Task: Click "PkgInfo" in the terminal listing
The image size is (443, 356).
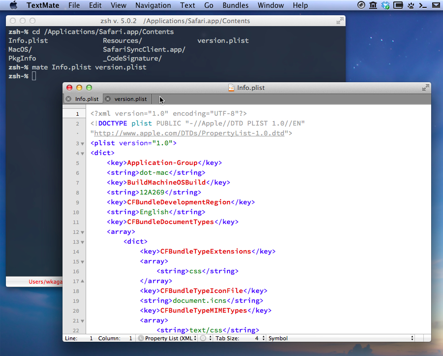Action: pyautogui.click(x=22, y=59)
